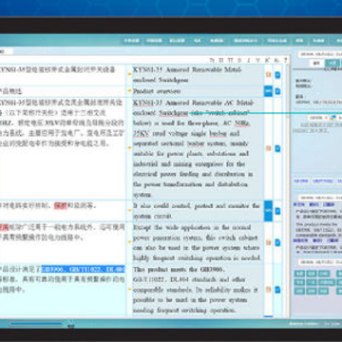The image size is (342, 342).
Task: Click the progress bar in the bottom status bar
Action: [x=36, y=324]
